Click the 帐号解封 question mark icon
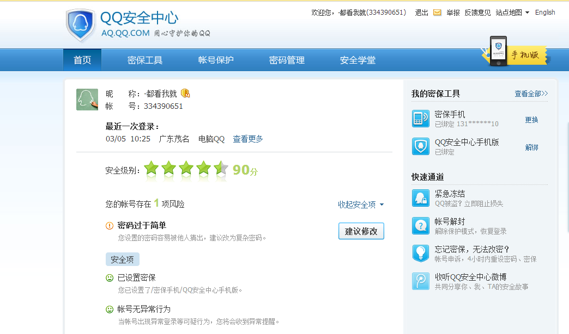 (x=421, y=226)
